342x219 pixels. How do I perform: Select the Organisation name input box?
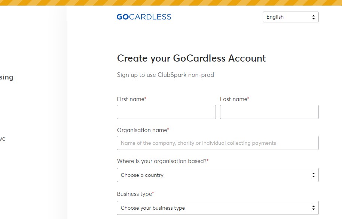(x=217, y=143)
